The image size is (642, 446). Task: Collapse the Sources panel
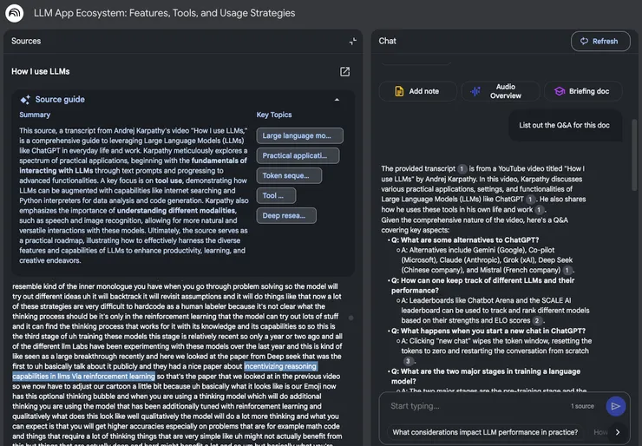click(352, 41)
